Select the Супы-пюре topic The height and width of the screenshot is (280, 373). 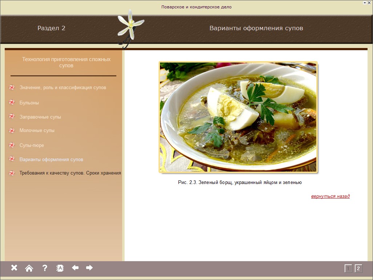[x=32, y=145]
